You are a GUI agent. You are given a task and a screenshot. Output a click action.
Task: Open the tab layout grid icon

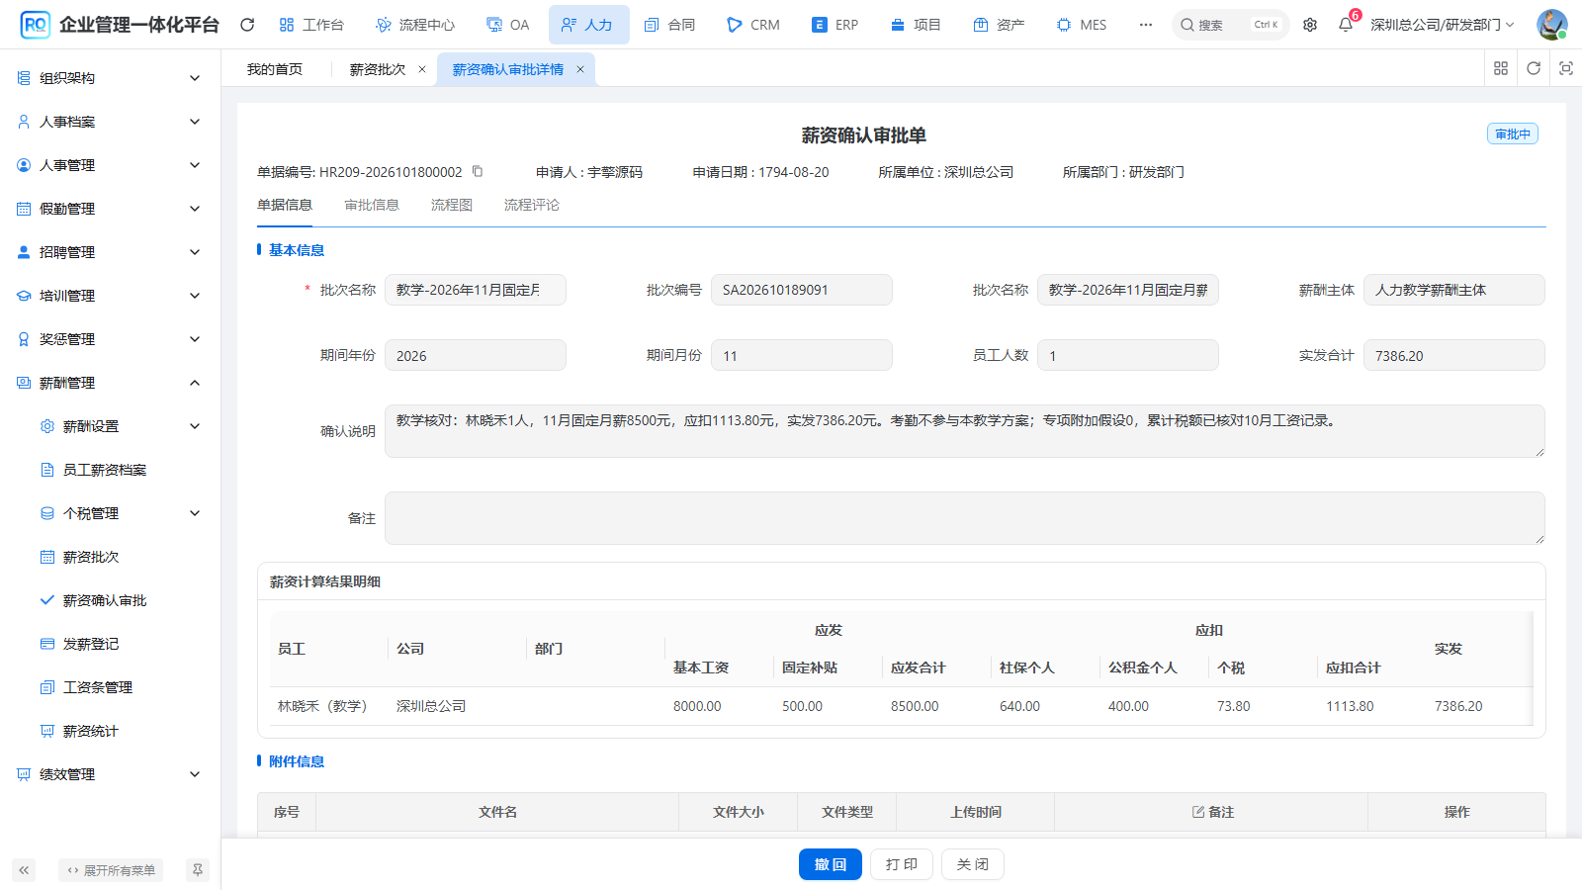[x=1501, y=68]
